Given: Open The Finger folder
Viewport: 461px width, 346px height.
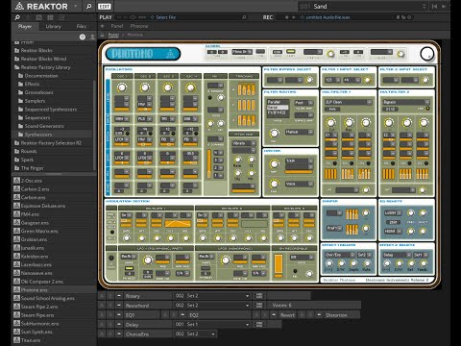Looking at the screenshot, I should [32, 168].
